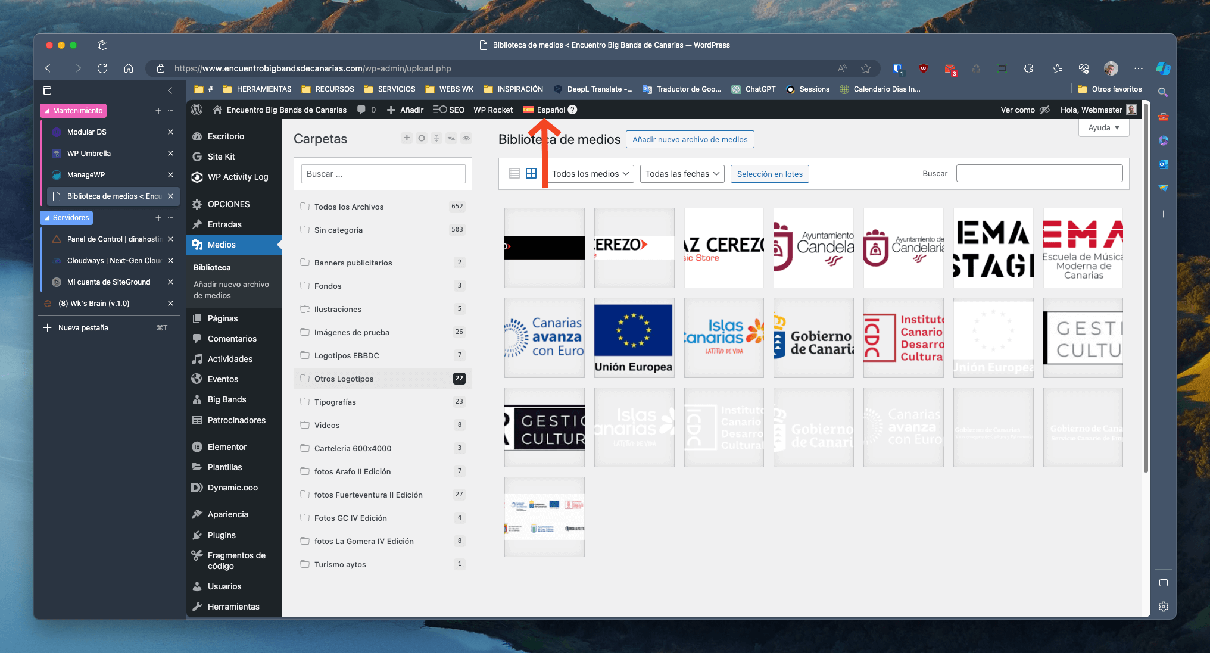The image size is (1210, 653).
Task: Select fotos Fuerteventura II Edición folder
Action: pyautogui.click(x=383, y=495)
